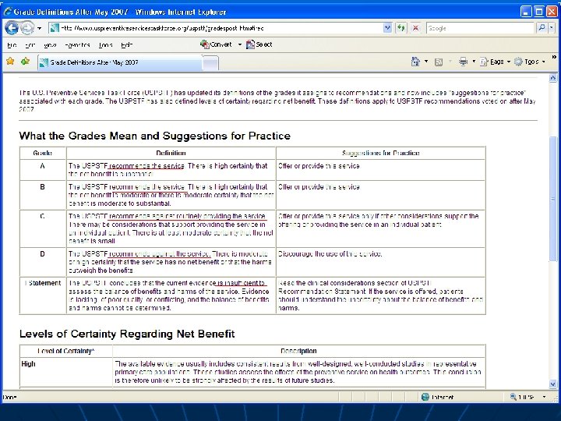Click the Internet zone globe icon
Screen dimensions: 561x421
[425, 397]
